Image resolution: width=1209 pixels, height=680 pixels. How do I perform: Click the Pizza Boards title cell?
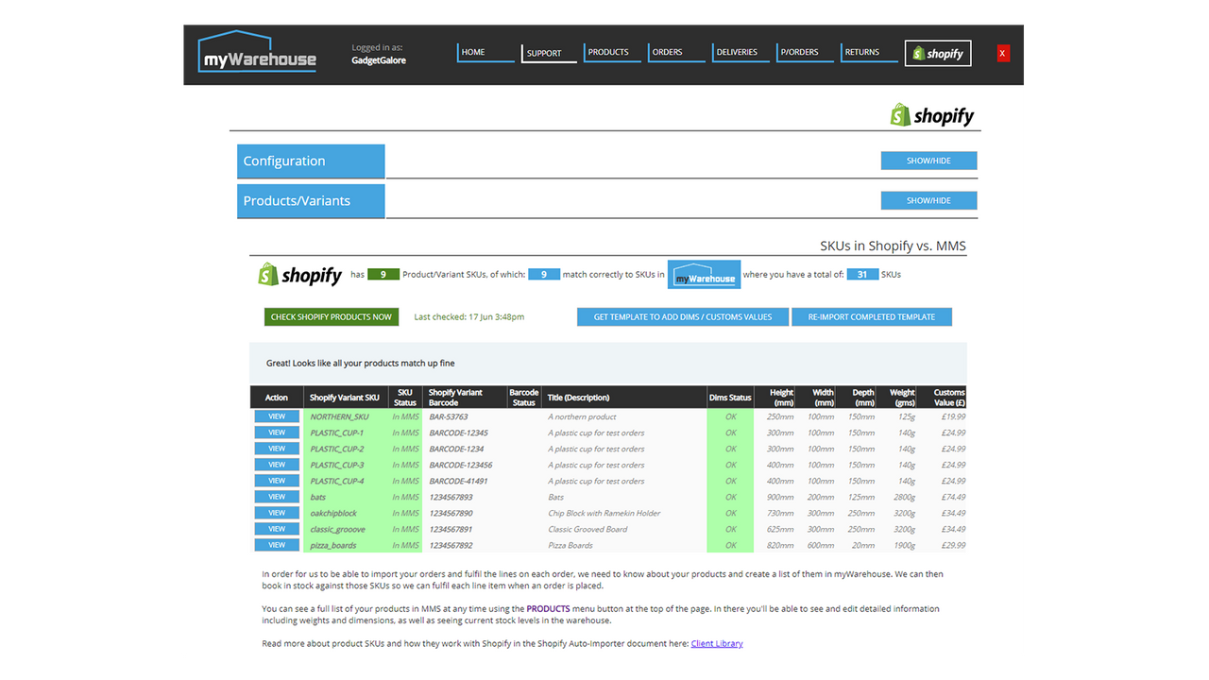click(x=570, y=545)
